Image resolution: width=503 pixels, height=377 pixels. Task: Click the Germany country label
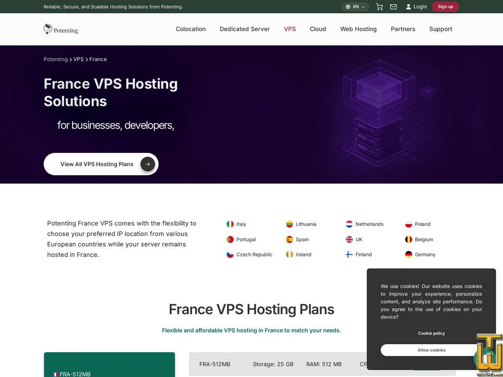click(425, 254)
